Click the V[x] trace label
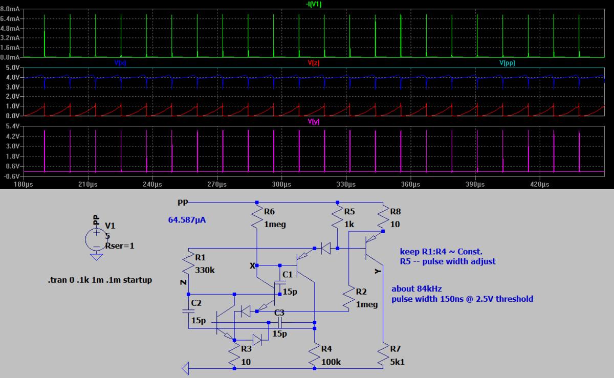Image resolution: width=614 pixels, height=378 pixels. tap(121, 63)
